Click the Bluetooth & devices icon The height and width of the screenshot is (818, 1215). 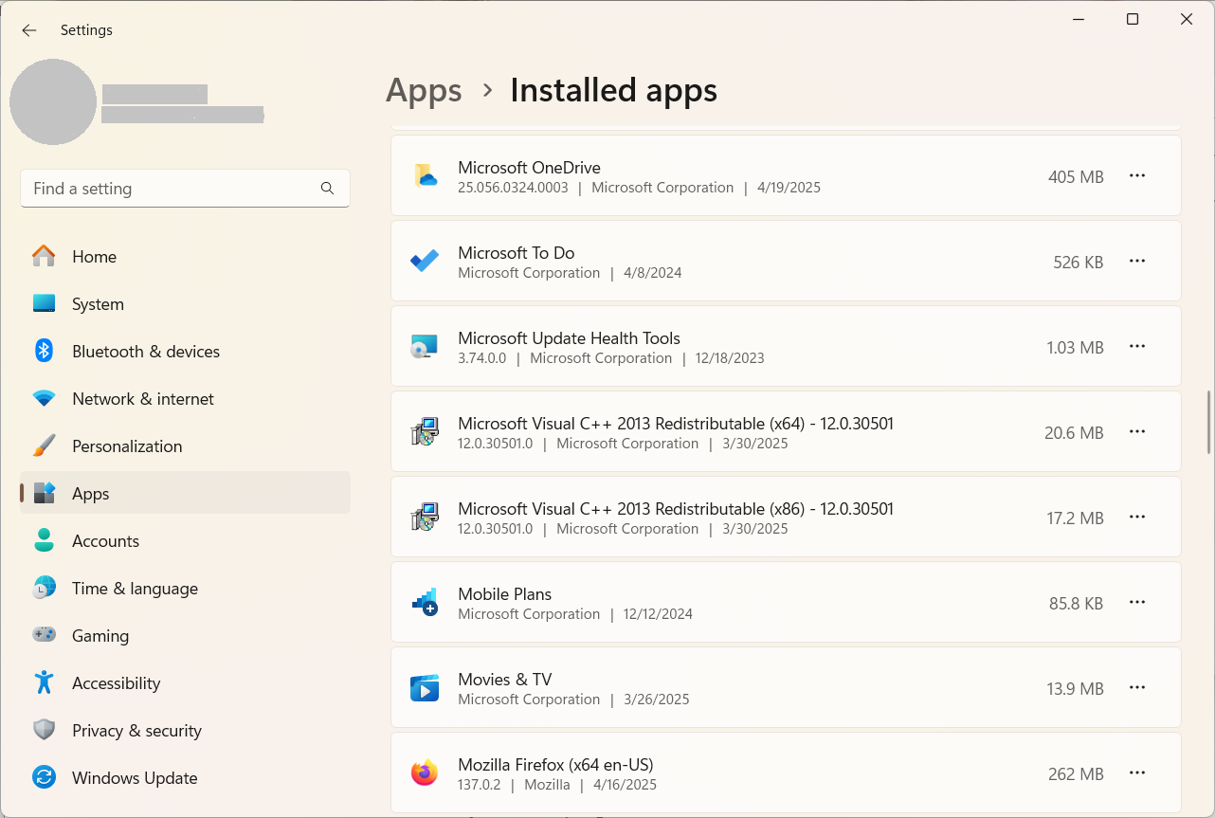[44, 351]
